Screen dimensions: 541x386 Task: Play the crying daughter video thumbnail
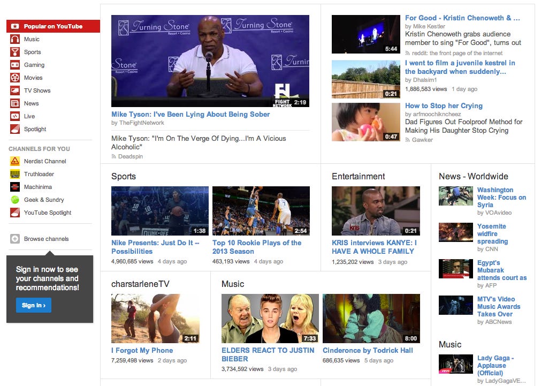point(365,122)
